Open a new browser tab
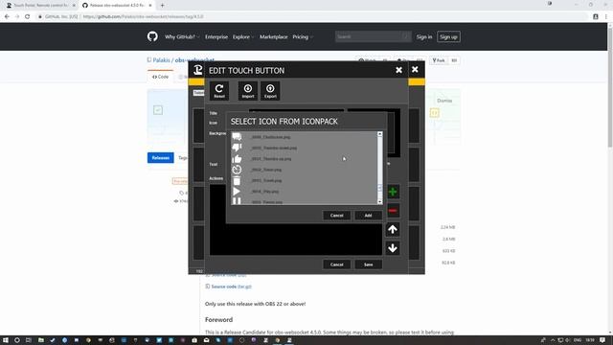The height and width of the screenshot is (345, 613). point(162,6)
